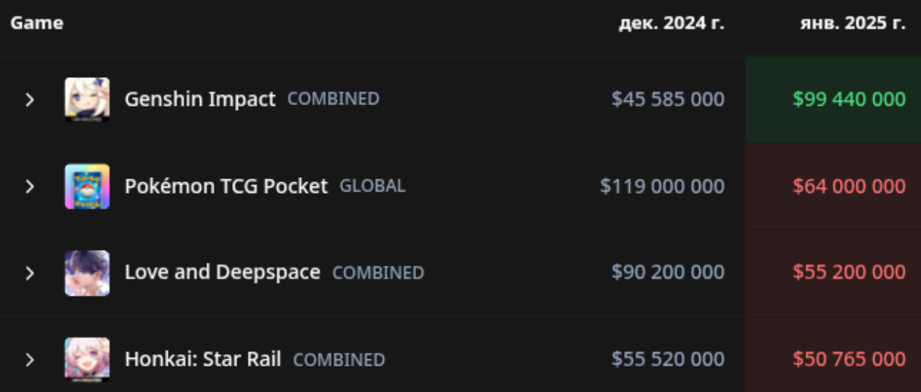
Task: Expand the Honkai: Star Rail row chevron
Action: click(29, 359)
